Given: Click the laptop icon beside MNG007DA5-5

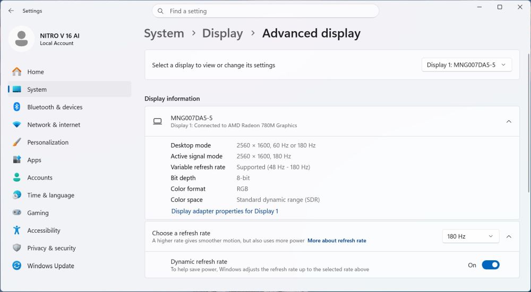Looking at the screenshot, I should click(x=158, y=121).
